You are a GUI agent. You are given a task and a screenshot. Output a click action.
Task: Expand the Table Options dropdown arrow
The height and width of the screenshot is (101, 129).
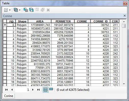pos(10,10)
